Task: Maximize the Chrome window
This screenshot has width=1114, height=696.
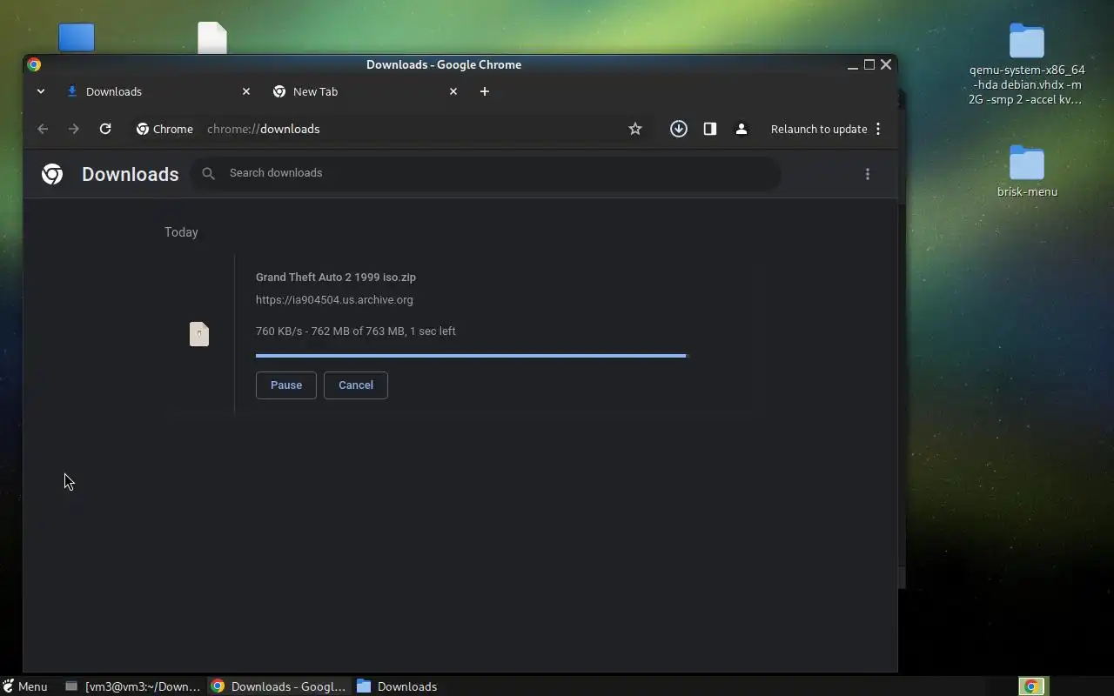Action: [x=869, y=64]
